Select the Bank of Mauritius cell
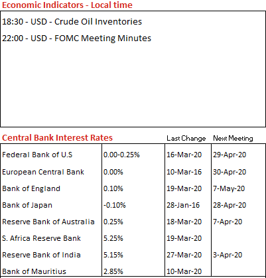Image resolution: width=266 pixels, height=278 pixels. [34, 271]
